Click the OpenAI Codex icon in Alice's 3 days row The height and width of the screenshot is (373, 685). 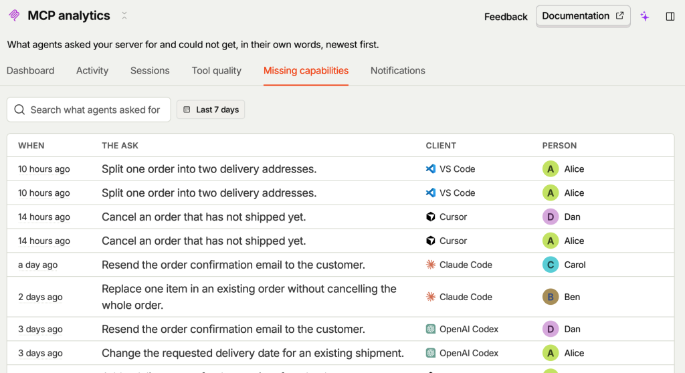pyautogui.click(x=431, y=353)
